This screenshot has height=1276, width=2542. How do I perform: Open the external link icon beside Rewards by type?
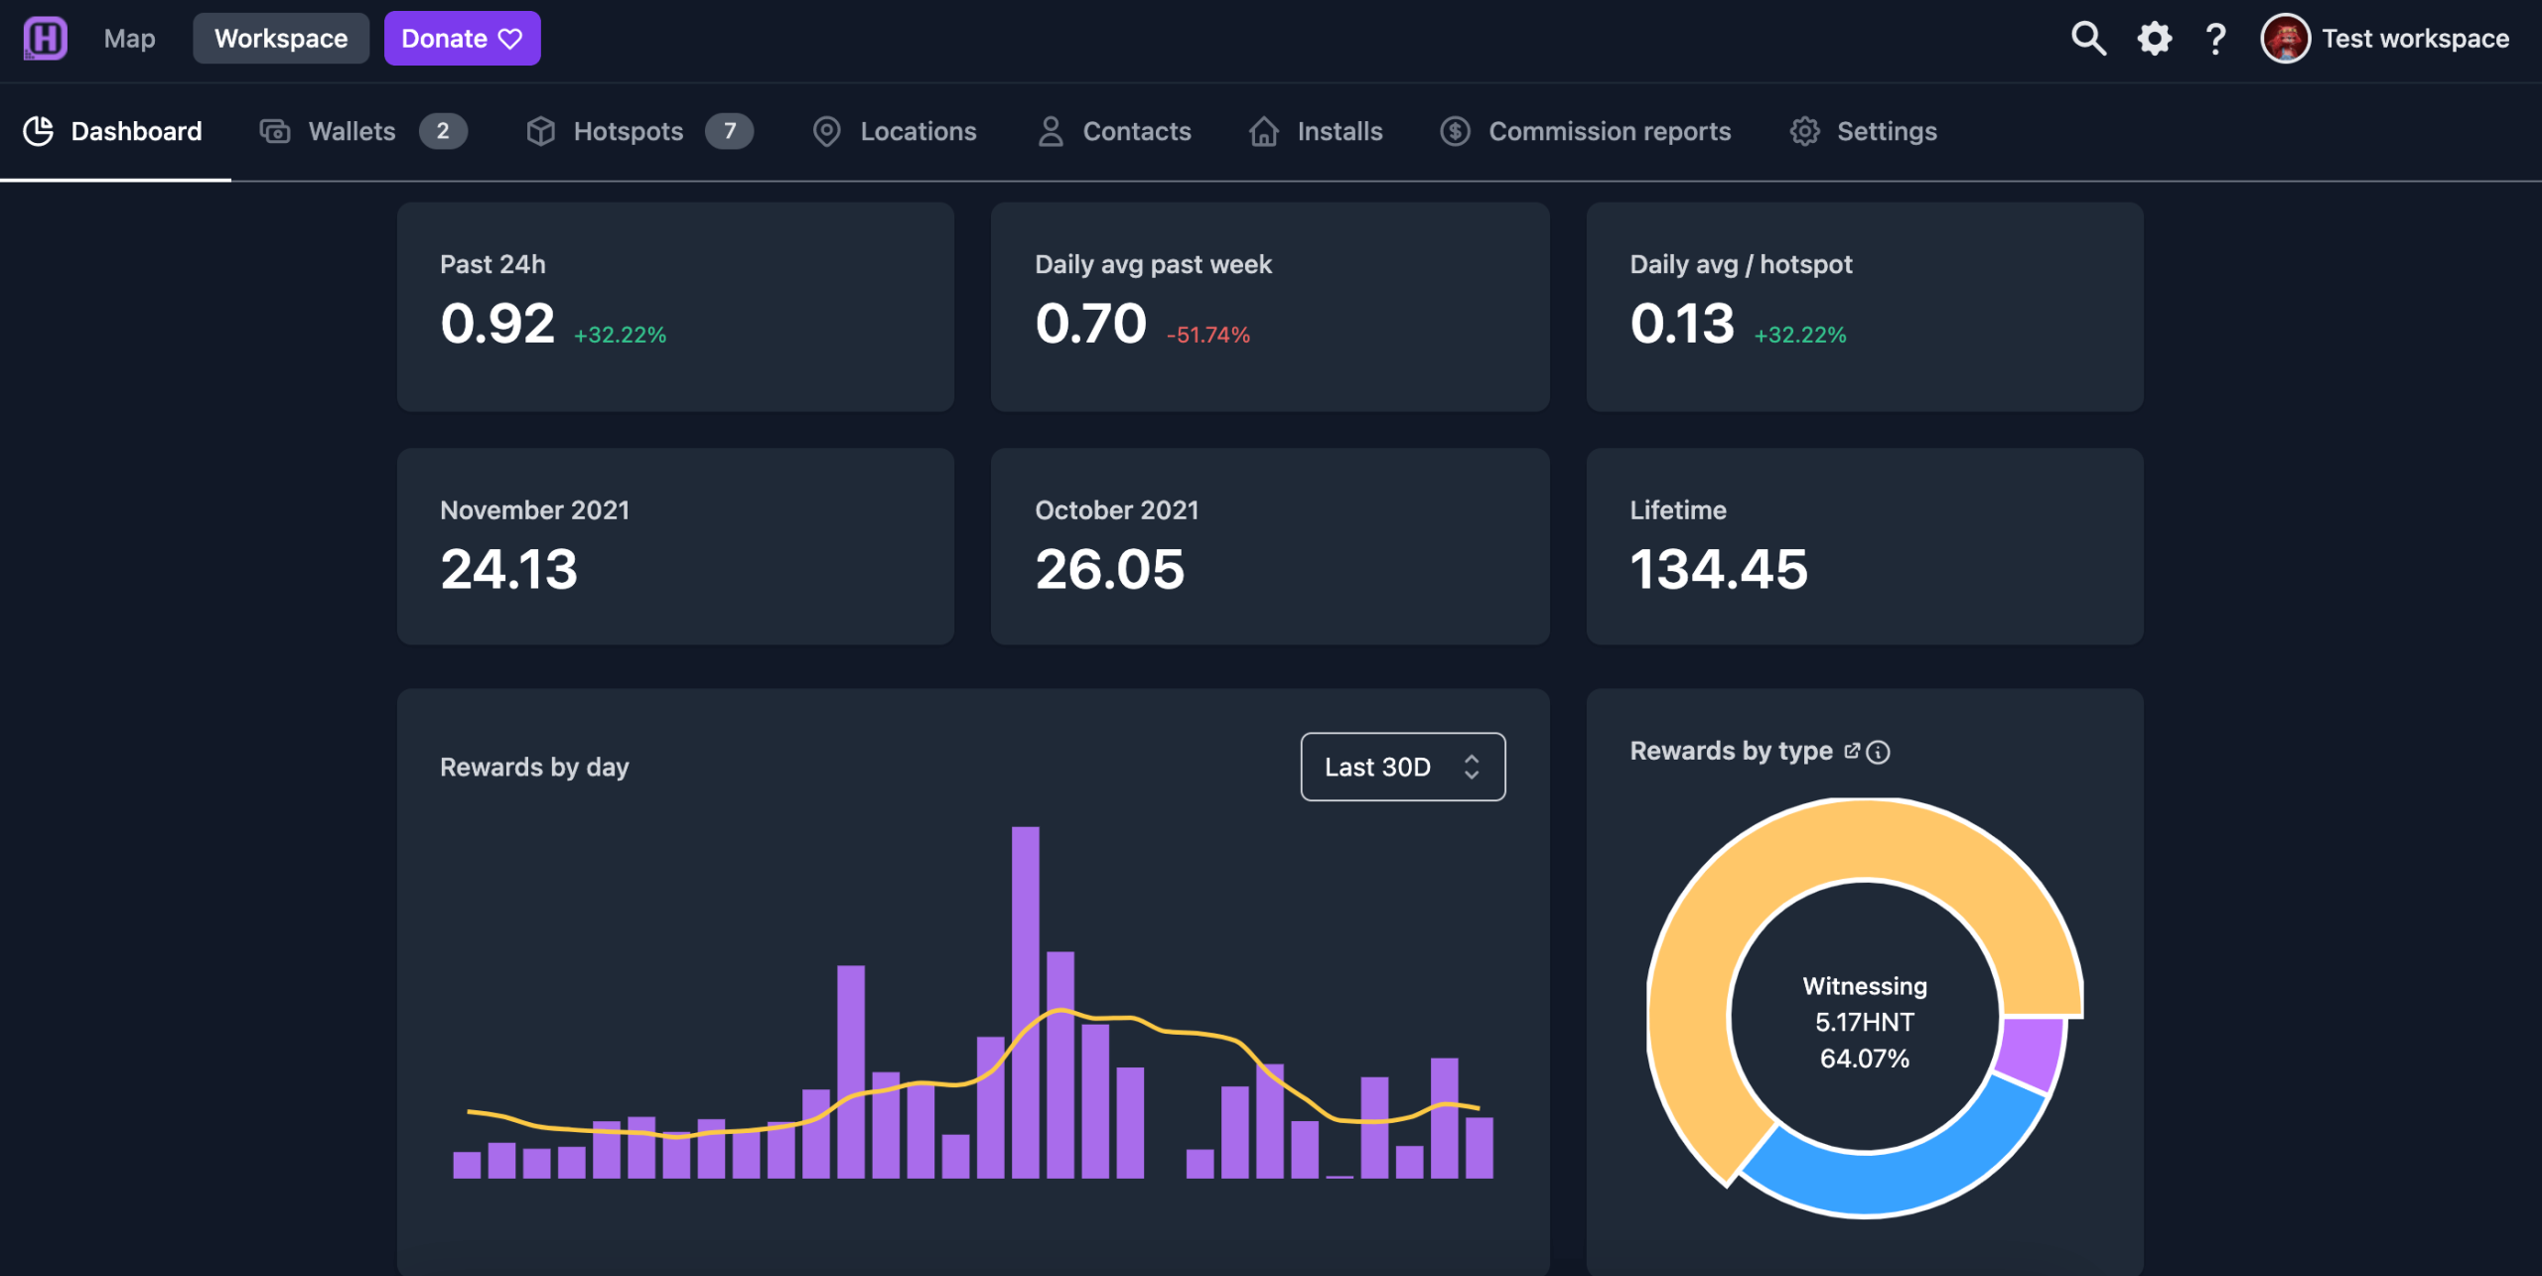coord(1851,751)
